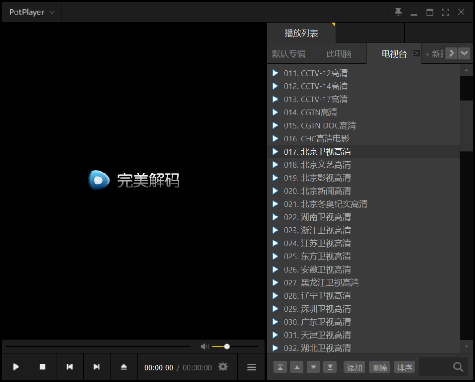
Task: Click the 删除 button
Action: click(379, 368)
